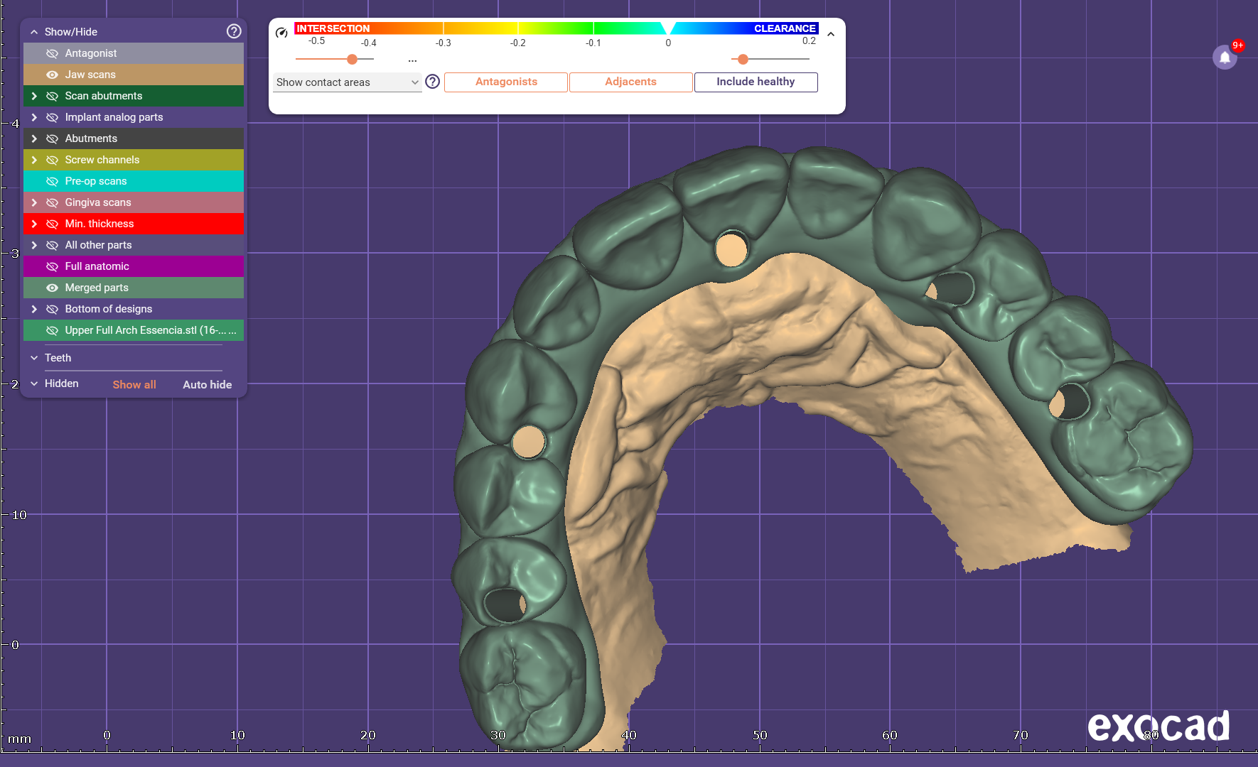Toggle Full anatomic visibility eye icon
The height and width of the screenshot is (767, 1258).
click(x=52, y=266)
